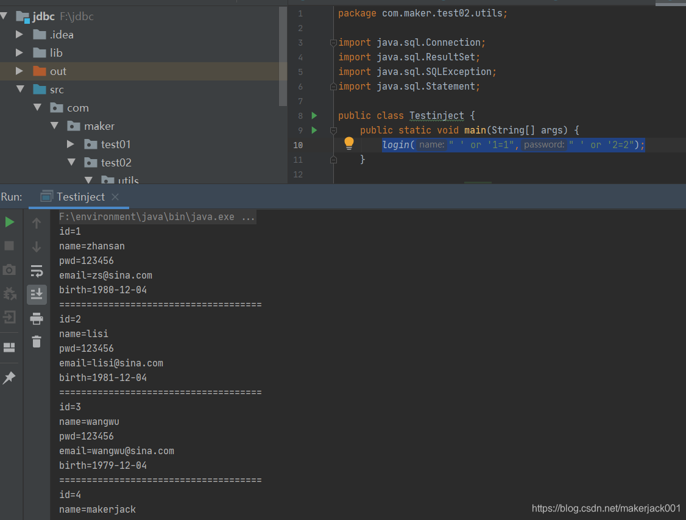Click the Exit icon in Run sidebar

point(9,317)
